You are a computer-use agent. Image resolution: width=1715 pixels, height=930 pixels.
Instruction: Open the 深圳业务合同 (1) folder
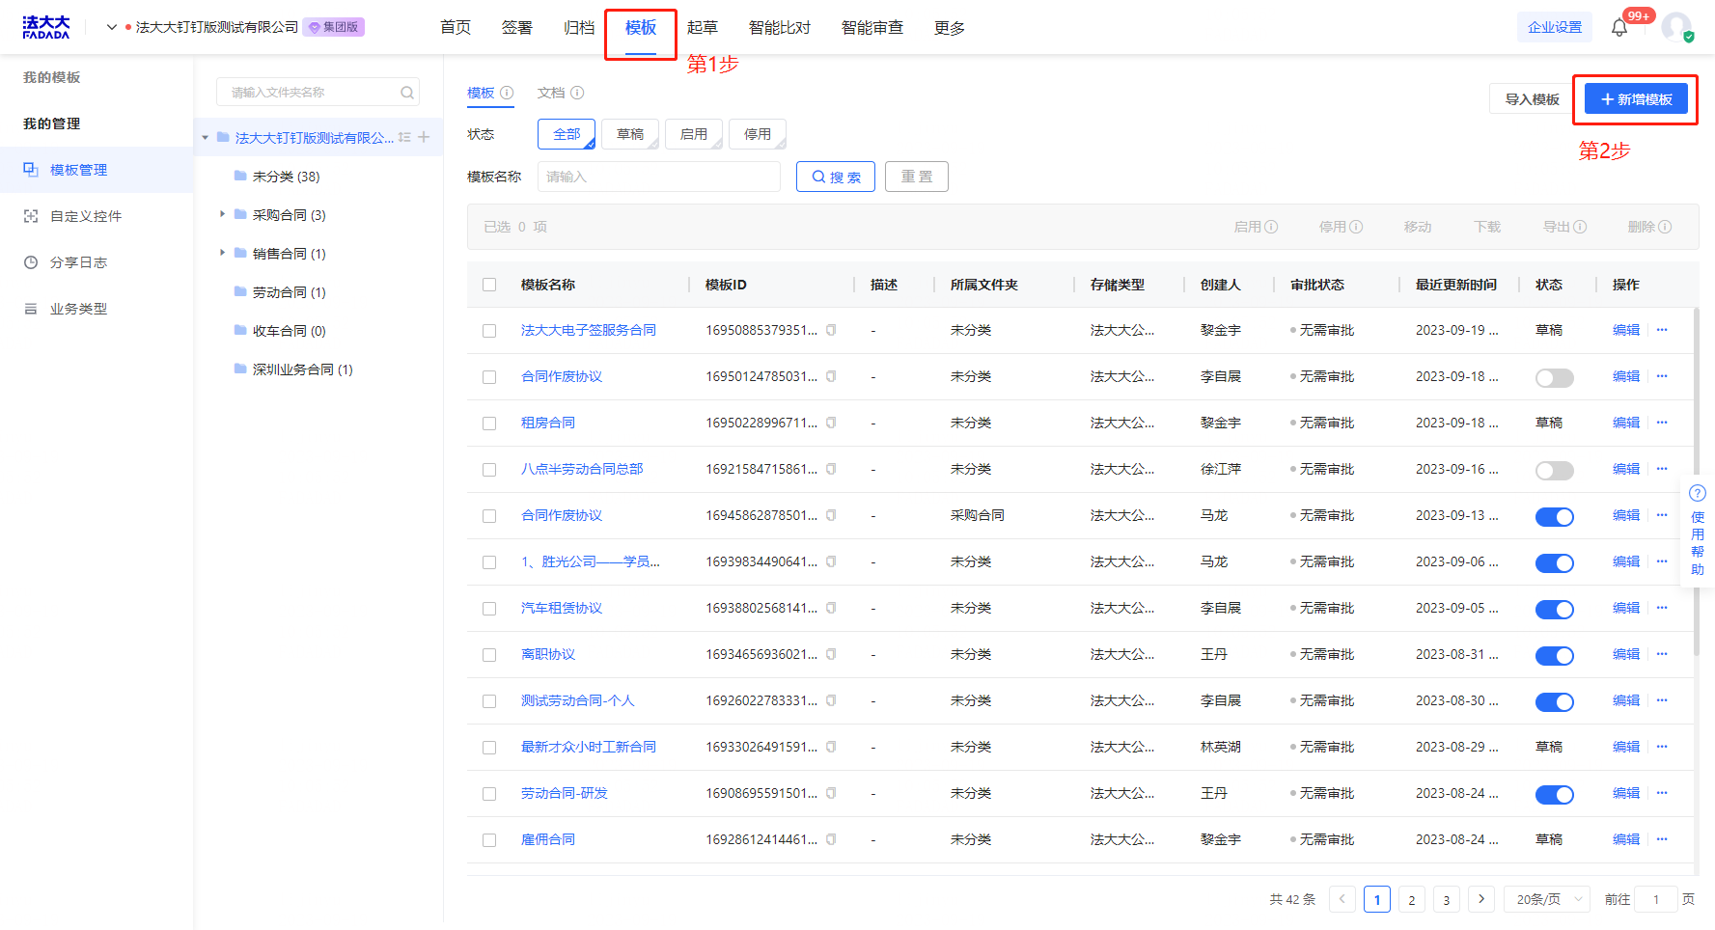tap(302, 369)
